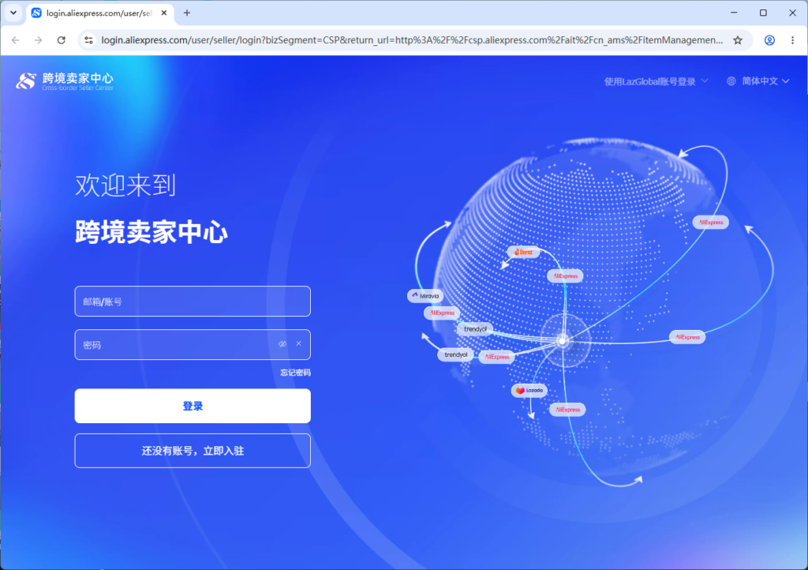Expand 使用LazGlobal账号登录 dropdown
The width and height of the screenshot is (808, 570).
click(x=656, y=81)
